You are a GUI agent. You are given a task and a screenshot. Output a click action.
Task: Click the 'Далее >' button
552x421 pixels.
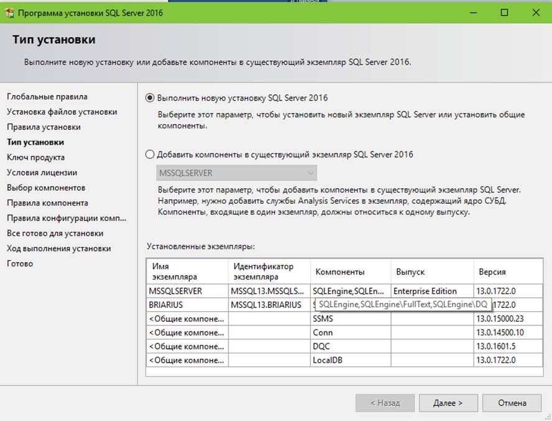pyautogui.click(x=448, y=403)
